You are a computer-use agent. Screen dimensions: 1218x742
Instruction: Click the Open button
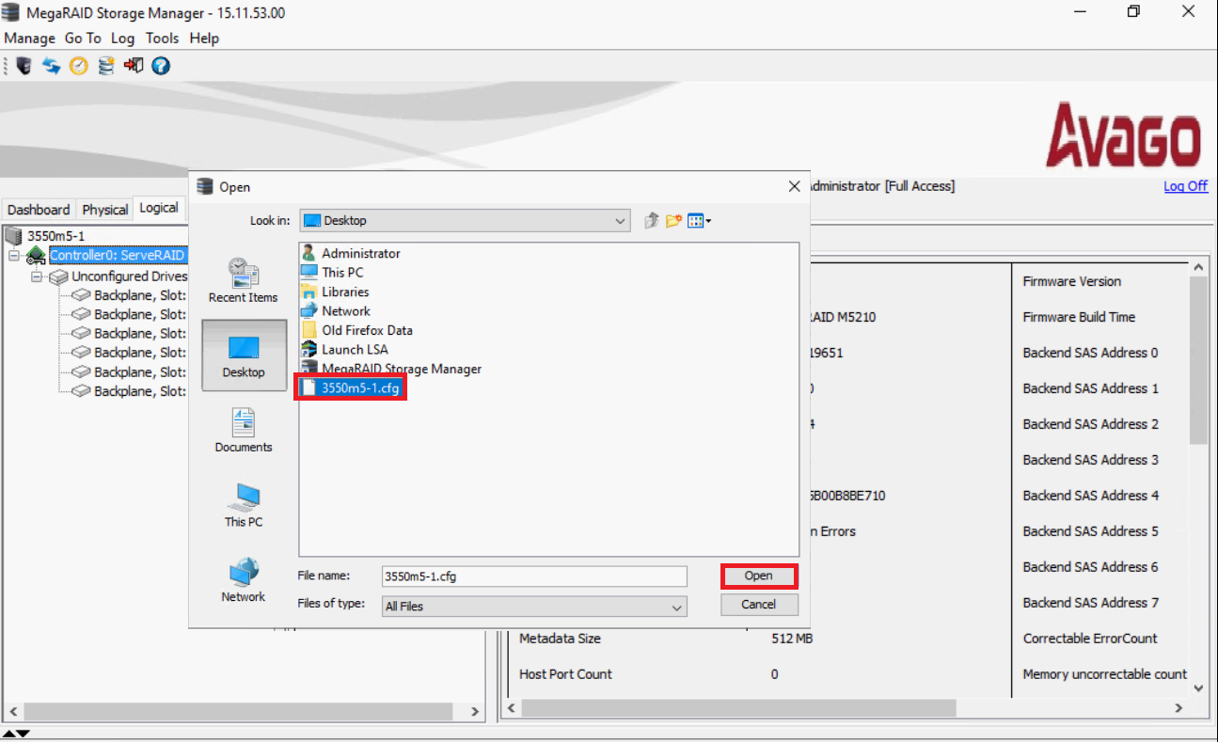759,576
